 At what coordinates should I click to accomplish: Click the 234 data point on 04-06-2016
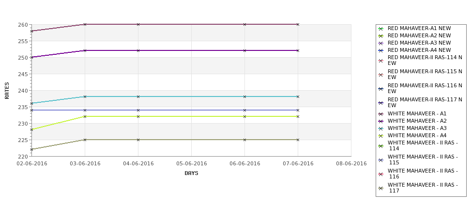138,111
